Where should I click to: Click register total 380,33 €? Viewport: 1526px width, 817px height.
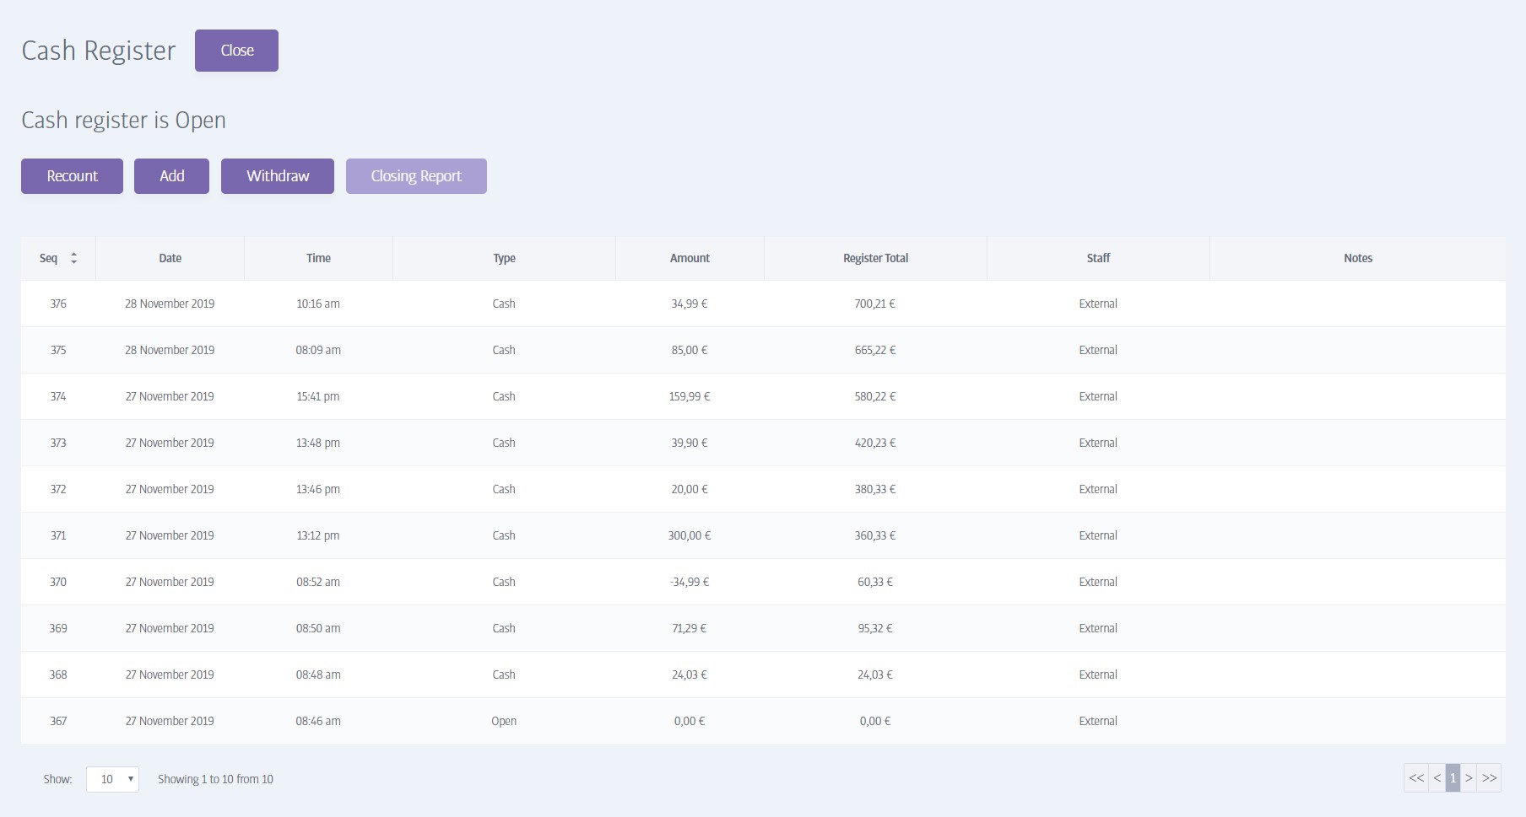(875, 489)
